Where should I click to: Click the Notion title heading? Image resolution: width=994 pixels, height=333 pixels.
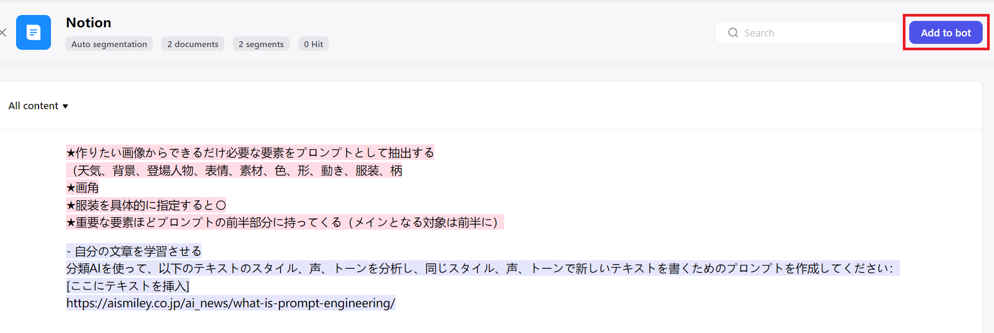click(x=89, y=22)
